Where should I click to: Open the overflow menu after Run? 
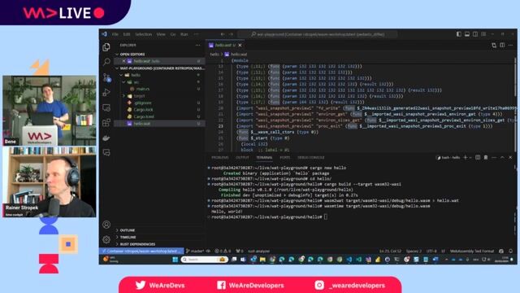196,34
